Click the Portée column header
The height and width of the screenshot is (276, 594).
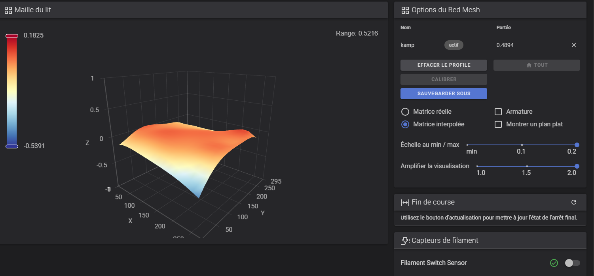pos(503,28)
